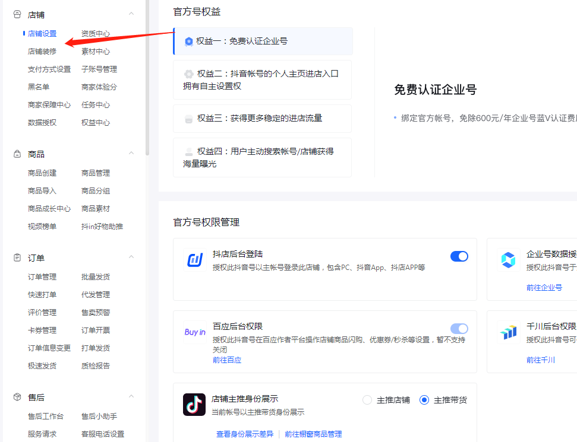Follow the 前往千川 link

coord(540,360)
